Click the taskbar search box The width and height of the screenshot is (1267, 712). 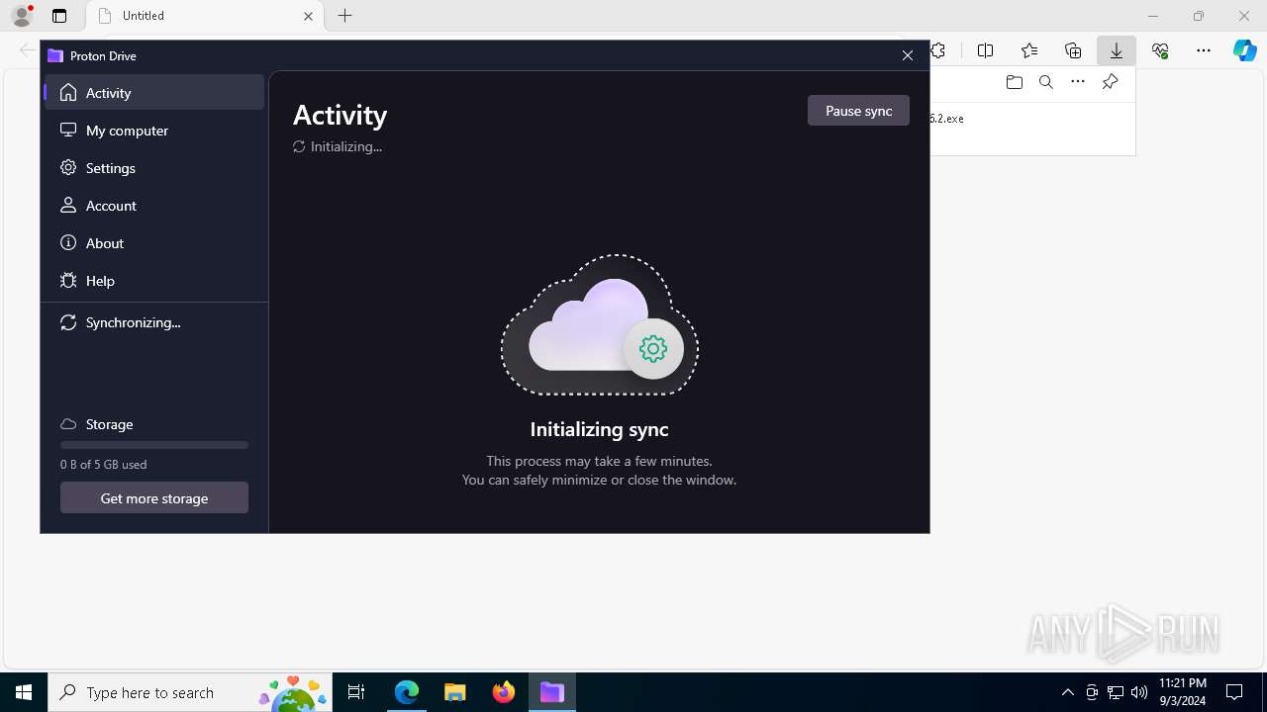pos(190,692)
